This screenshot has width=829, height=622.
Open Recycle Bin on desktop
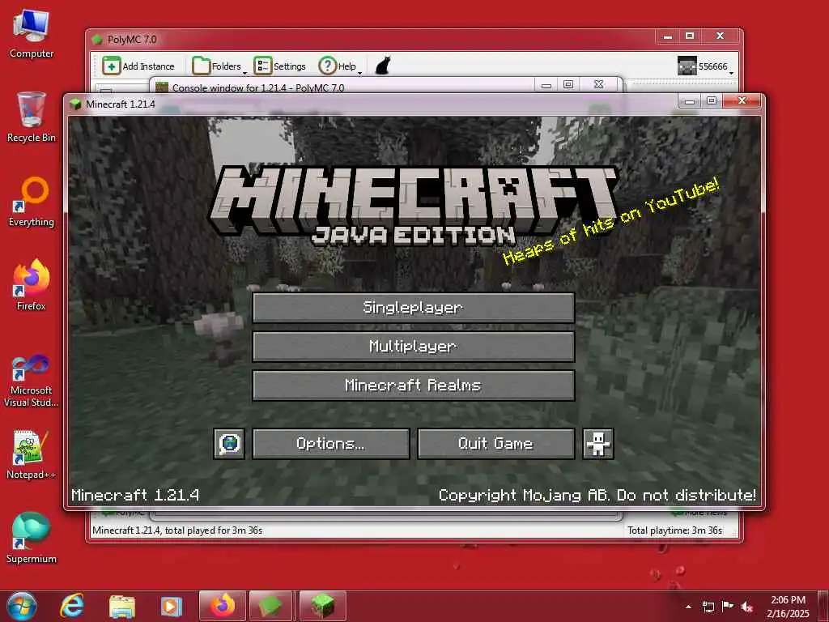32,117
